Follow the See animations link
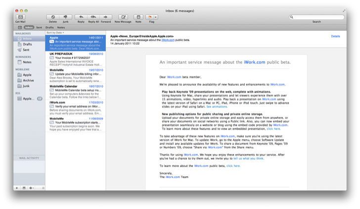Image resolution: width=360 pixels, height=209 pixels. point(217,106)
